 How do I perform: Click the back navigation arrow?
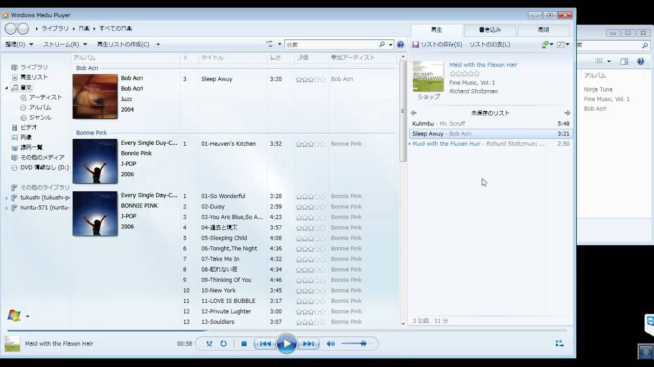11,29
